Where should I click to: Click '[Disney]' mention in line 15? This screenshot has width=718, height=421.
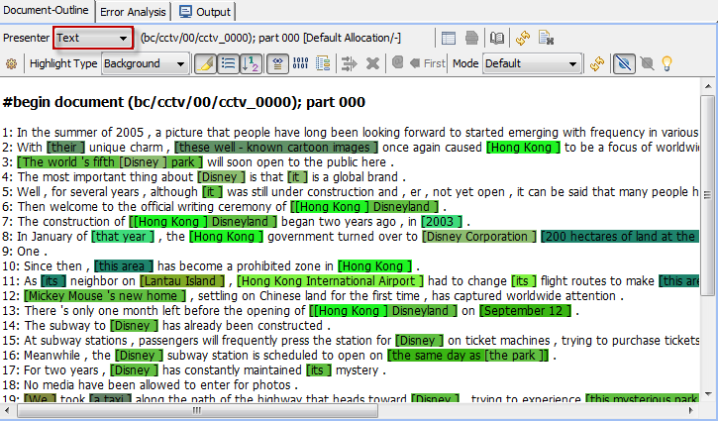[x=420, y=341]
